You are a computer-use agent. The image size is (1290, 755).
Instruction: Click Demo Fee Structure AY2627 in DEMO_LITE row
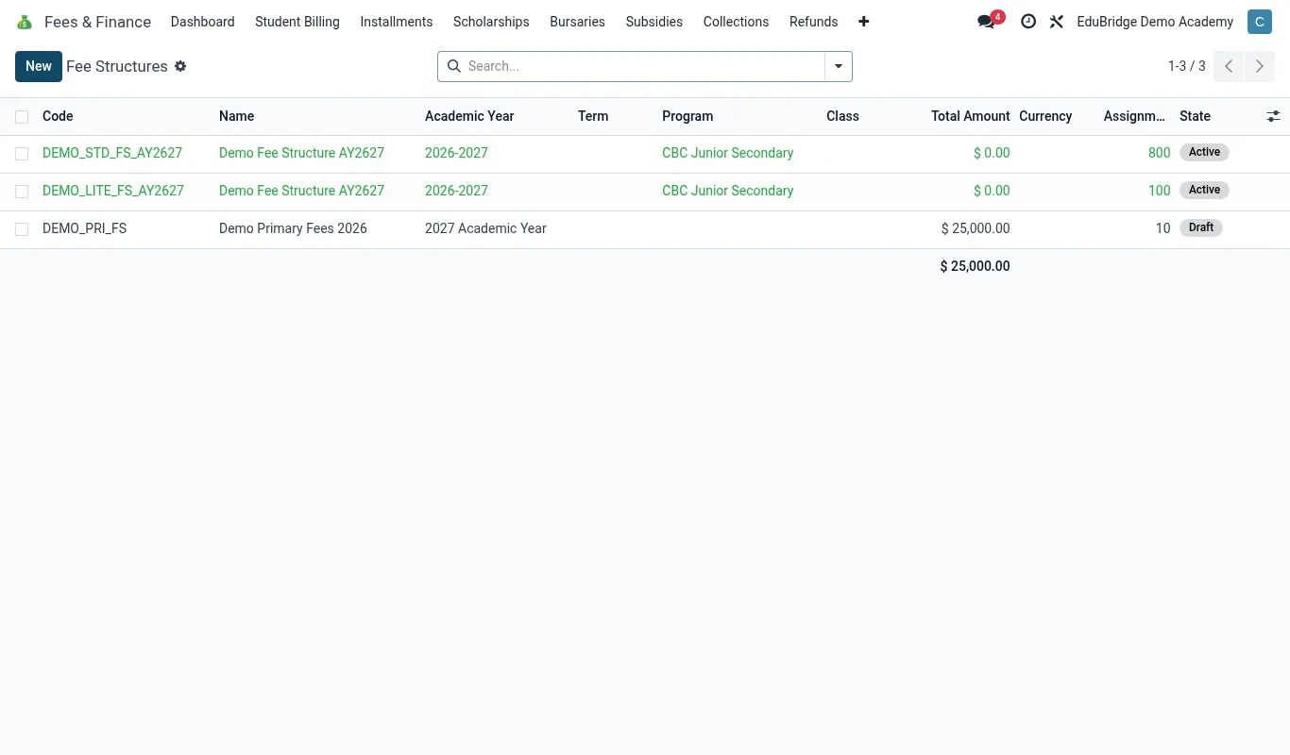(301, 191)
